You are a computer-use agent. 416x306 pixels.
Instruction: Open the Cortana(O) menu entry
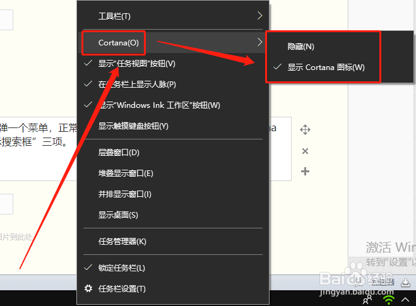pos(173,42)
